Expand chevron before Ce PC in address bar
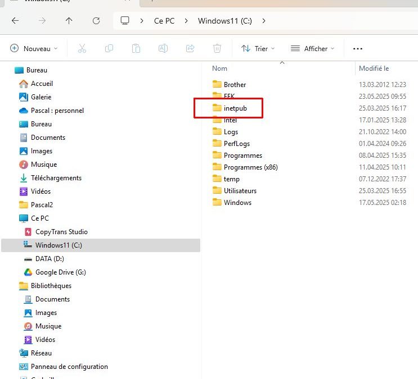Viewport: 418px width, 379px height. click(142, 21)
